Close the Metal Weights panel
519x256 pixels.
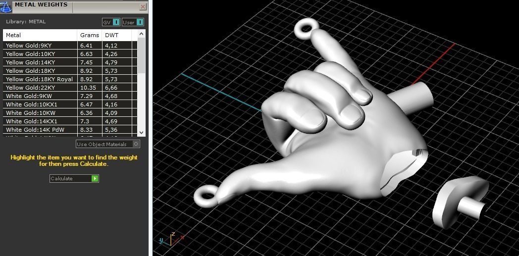pos(143,6)
